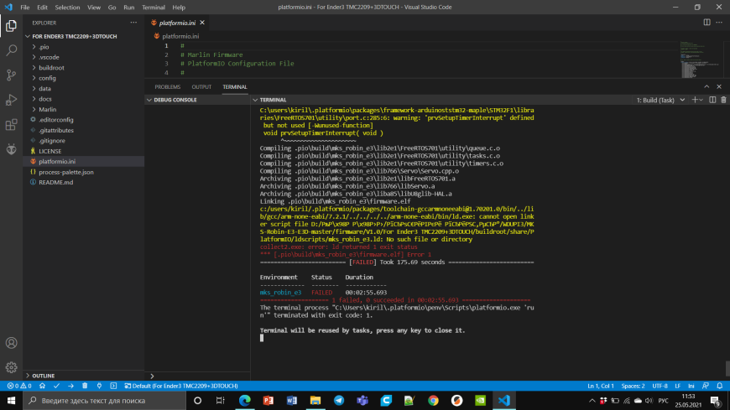Expand the Marlin folder
Viewport: 730px width, 410px height.
click(x=47, y=109)
